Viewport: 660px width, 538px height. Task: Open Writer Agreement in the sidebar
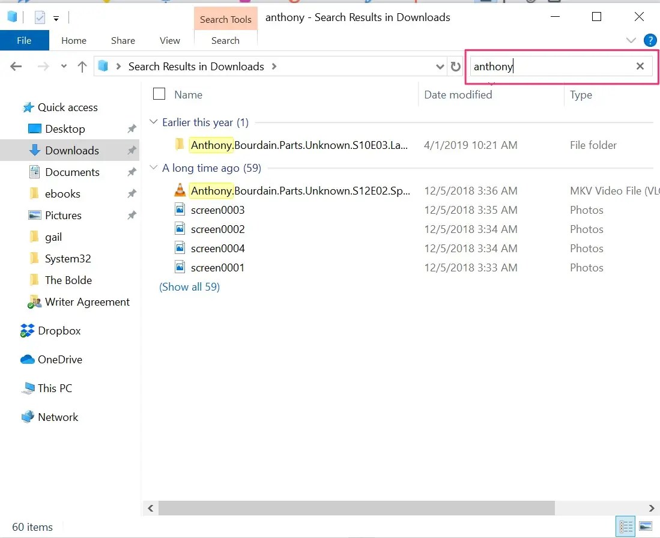pos(87,302)
